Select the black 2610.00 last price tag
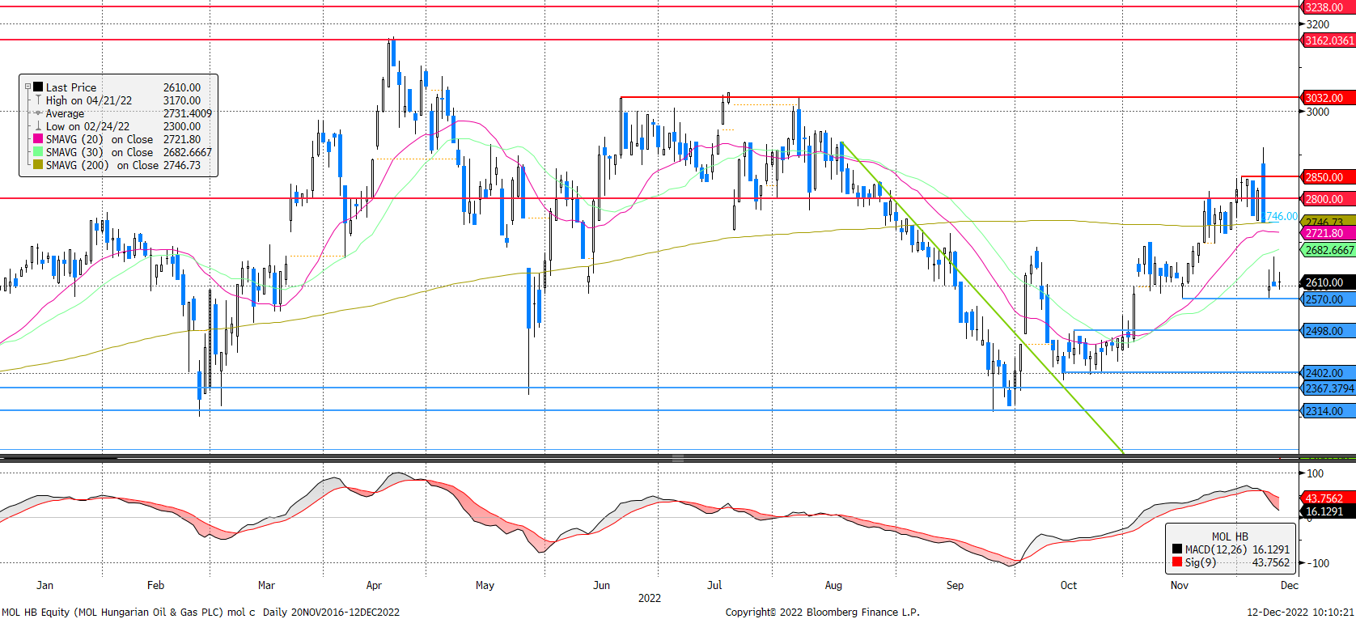The height and width of the screenshot is (619, 1356). (1327, 282)
